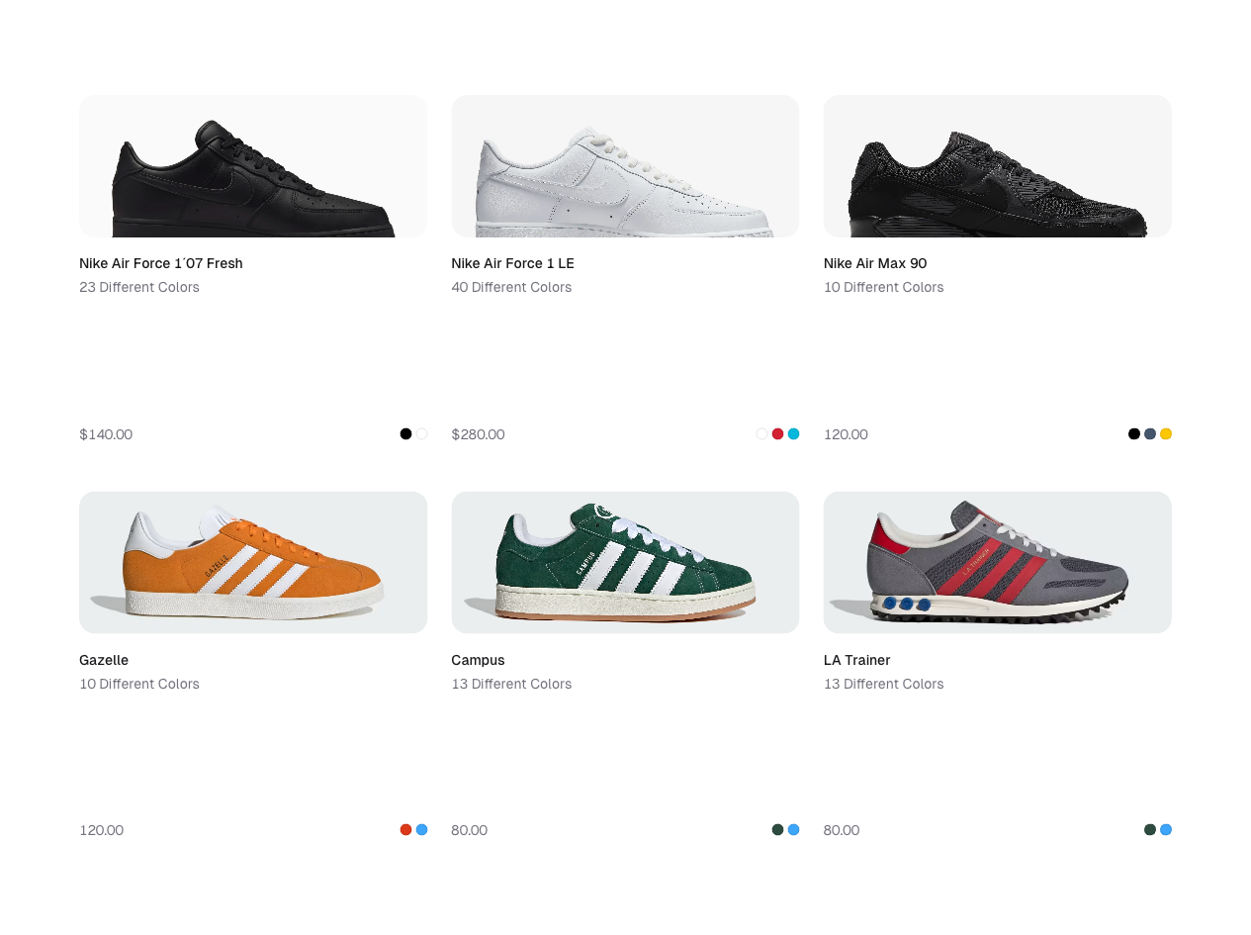Open the LA Trainer product photo
Screen dimensions: 1251x935
(x=997, y=562)
